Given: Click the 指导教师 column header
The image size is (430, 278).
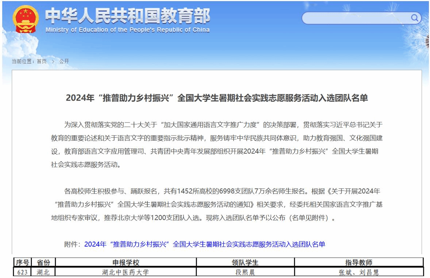Looking at the screenshot, I should coord(359,262).
